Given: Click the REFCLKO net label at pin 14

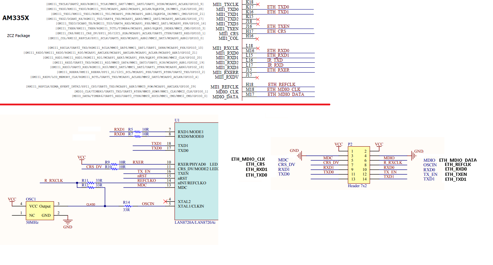Looking at the screenshot, I should (x=146, y=180).
